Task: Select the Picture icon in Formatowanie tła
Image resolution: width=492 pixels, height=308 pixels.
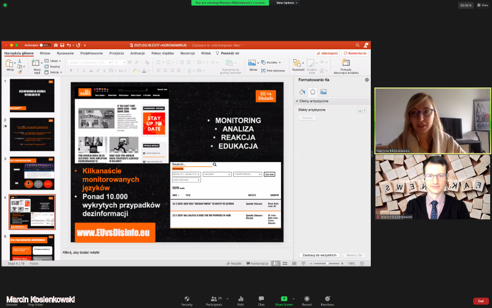Action: pyautogui.click(x=323, y=92)
